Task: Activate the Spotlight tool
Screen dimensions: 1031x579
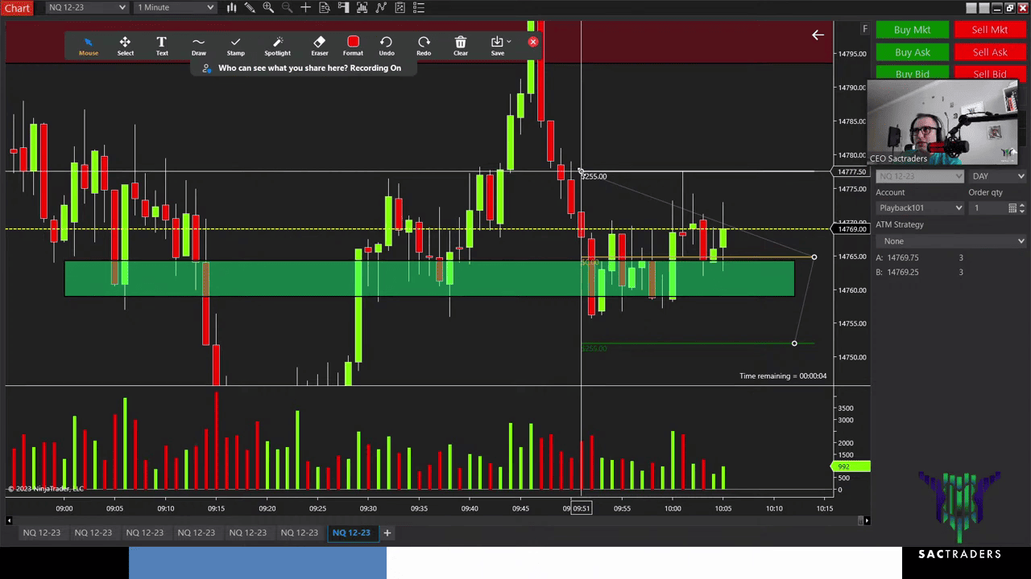Action: click(x=277, y=46)
